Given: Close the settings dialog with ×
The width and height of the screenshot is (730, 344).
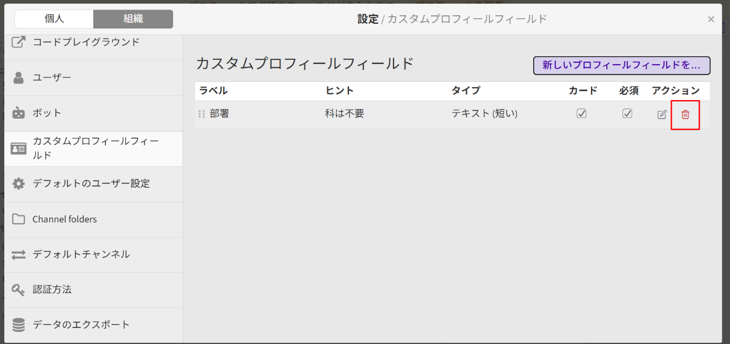Looking at the screenshot, I should [711, 20].
